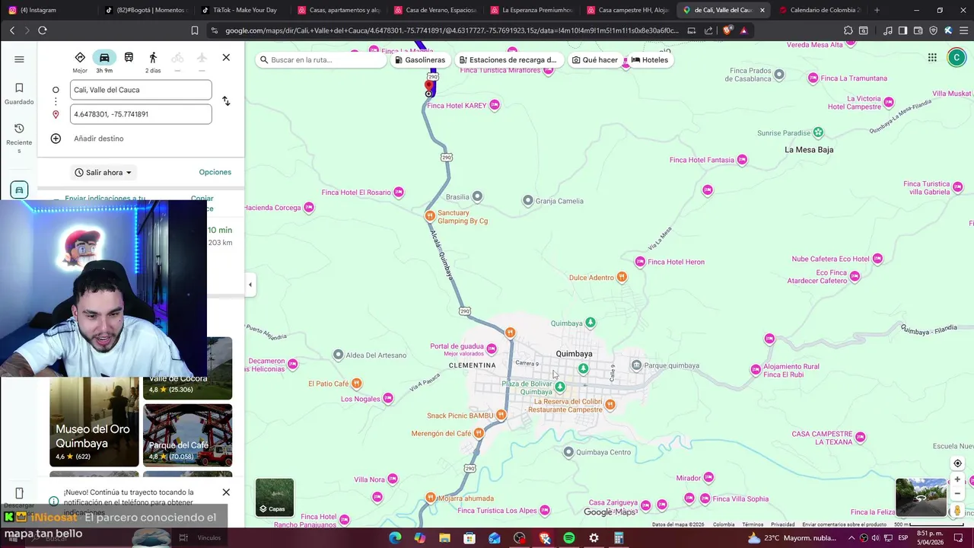The width and height of the screenshot is (974, 548).
Task: Click the Finca Hotel Heron marker
Action: point(640,262)
